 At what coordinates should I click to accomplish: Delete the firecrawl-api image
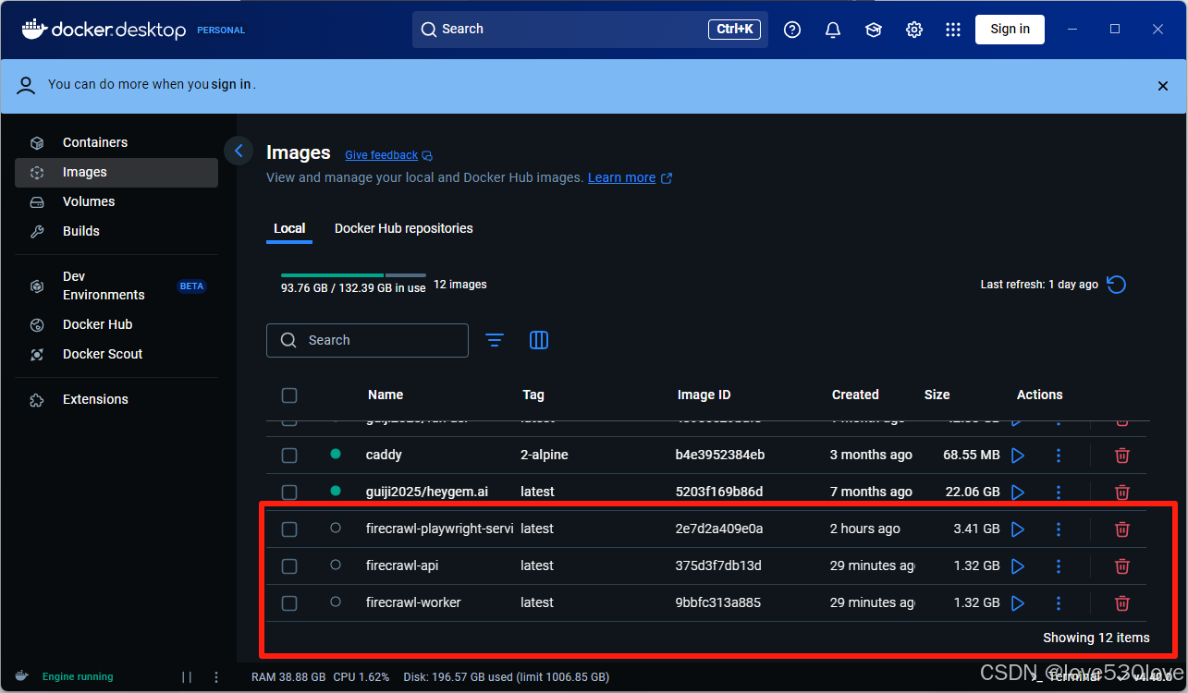click(1121, 566)
